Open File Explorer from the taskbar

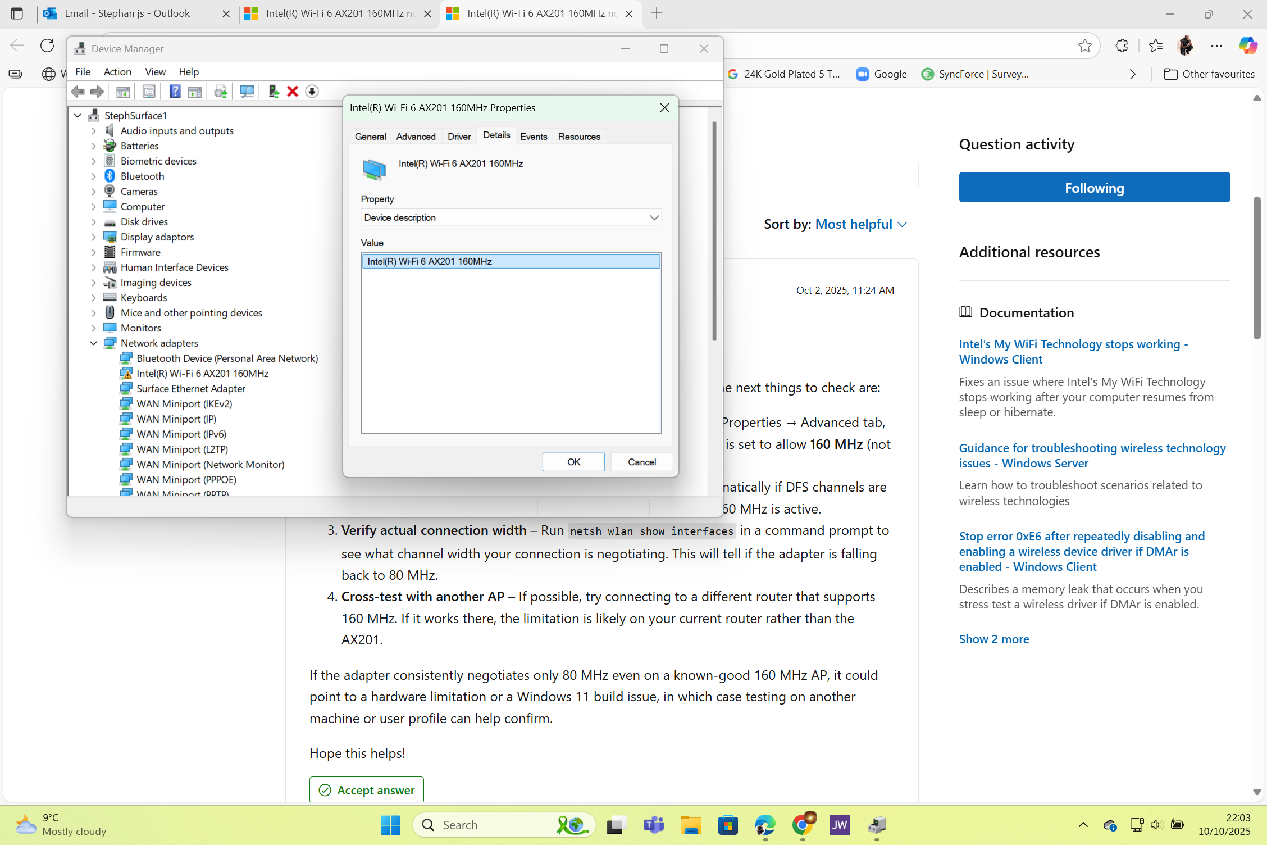(691, 825)
